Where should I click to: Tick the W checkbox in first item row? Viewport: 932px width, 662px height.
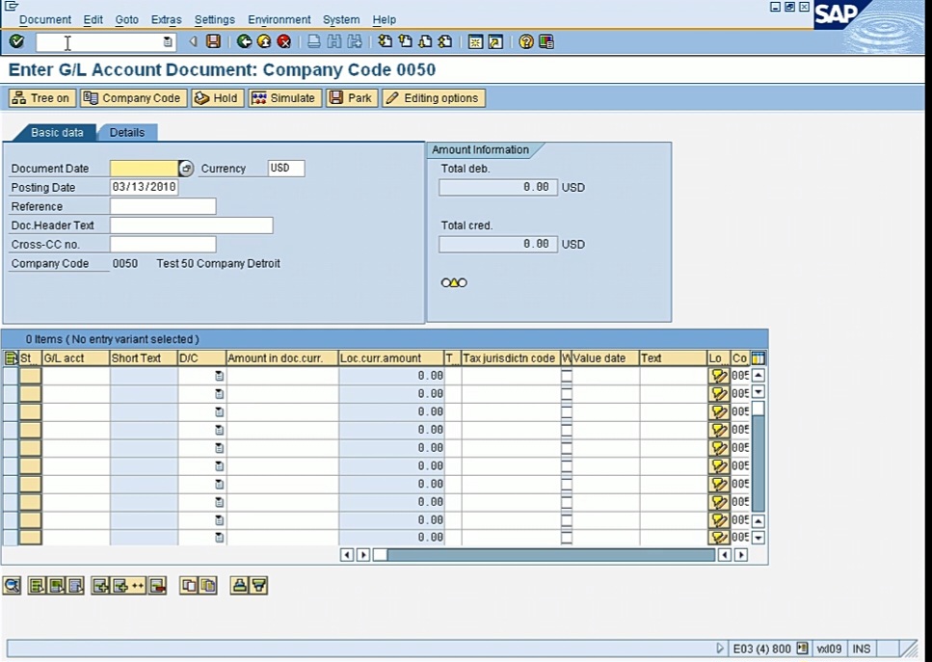pyautogui.click(x=567, y=376)
